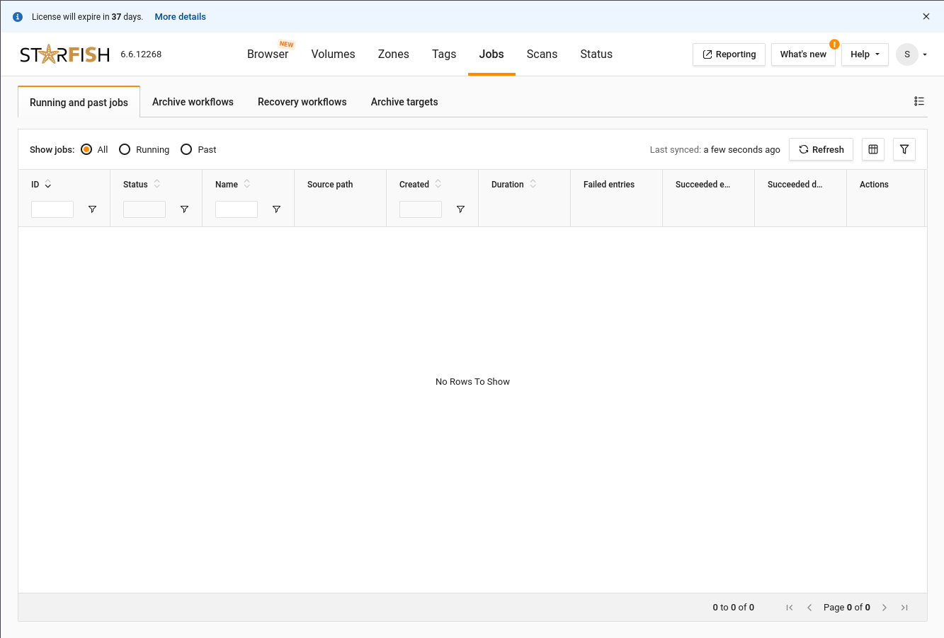Click the ID filter input field
944x638 pixels.
coord(52,209)
